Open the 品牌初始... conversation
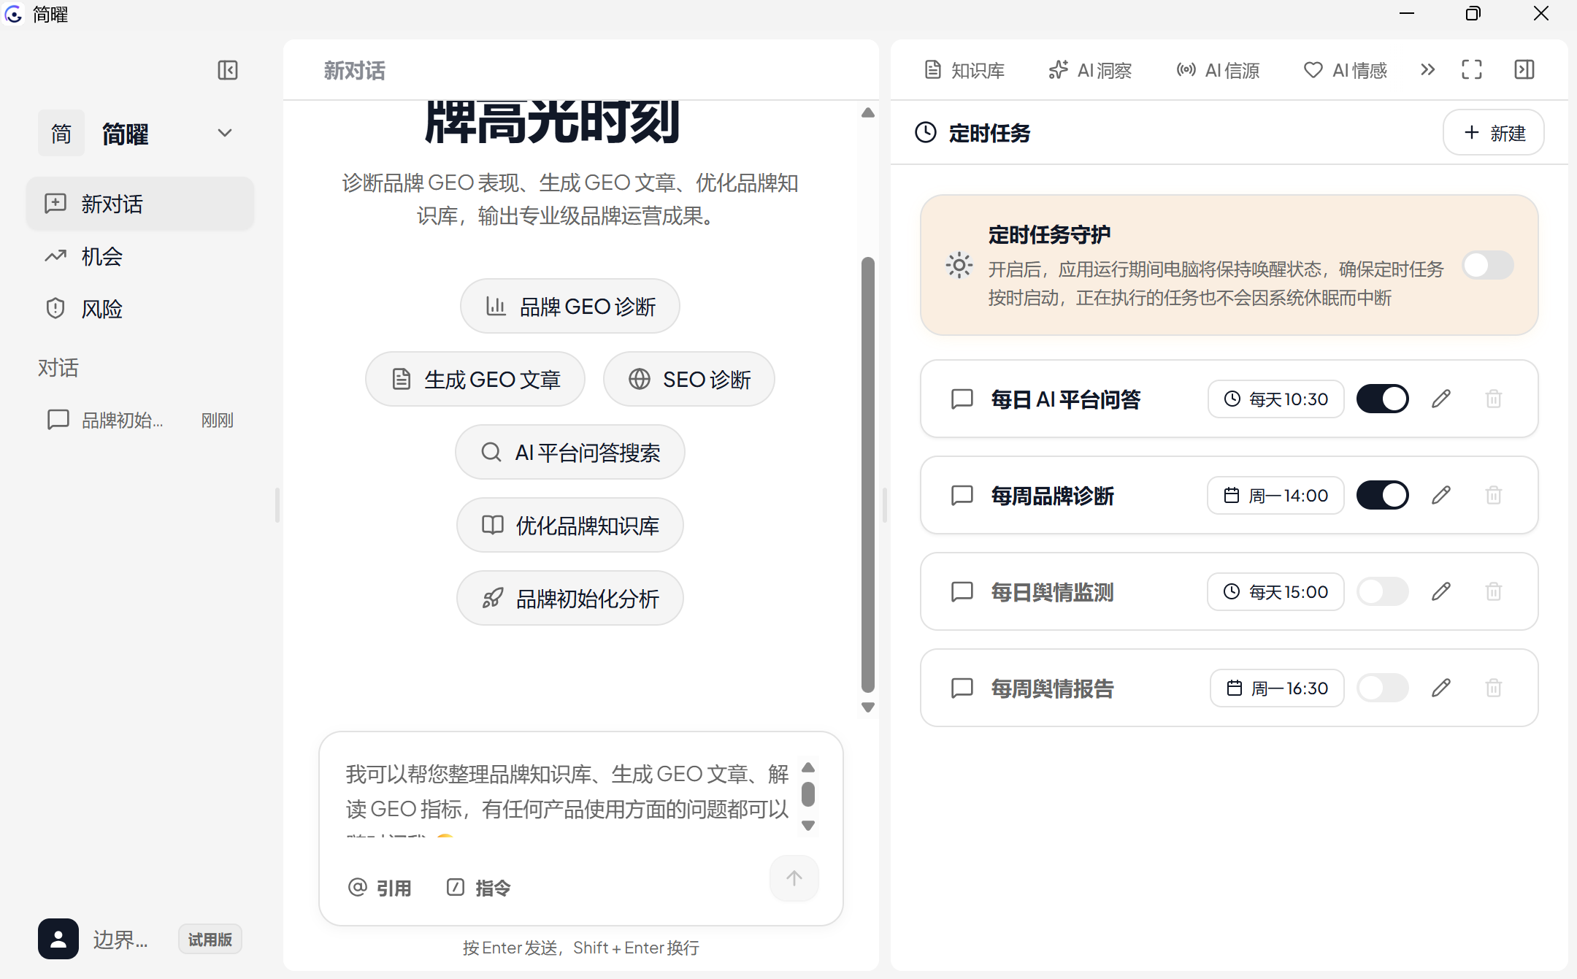The height and width of the screenshot is (979, 1577). click(140, 420)
